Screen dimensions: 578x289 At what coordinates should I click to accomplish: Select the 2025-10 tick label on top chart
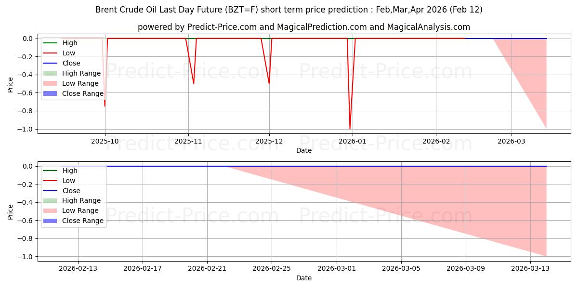105,141
